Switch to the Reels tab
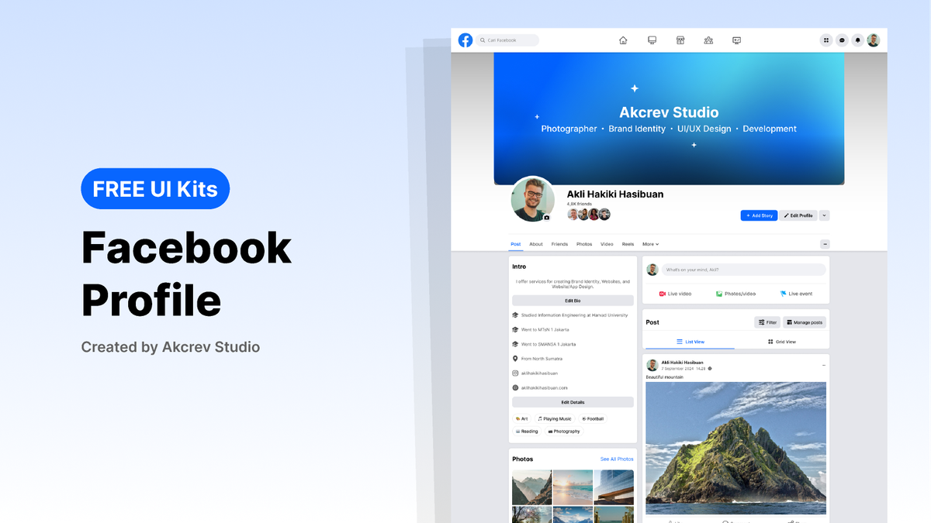931x523 pixels. (x=628, y=244)
